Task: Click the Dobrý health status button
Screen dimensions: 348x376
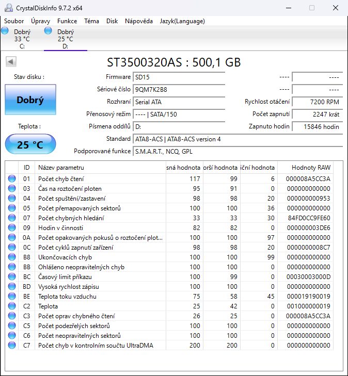Action: 30,100
